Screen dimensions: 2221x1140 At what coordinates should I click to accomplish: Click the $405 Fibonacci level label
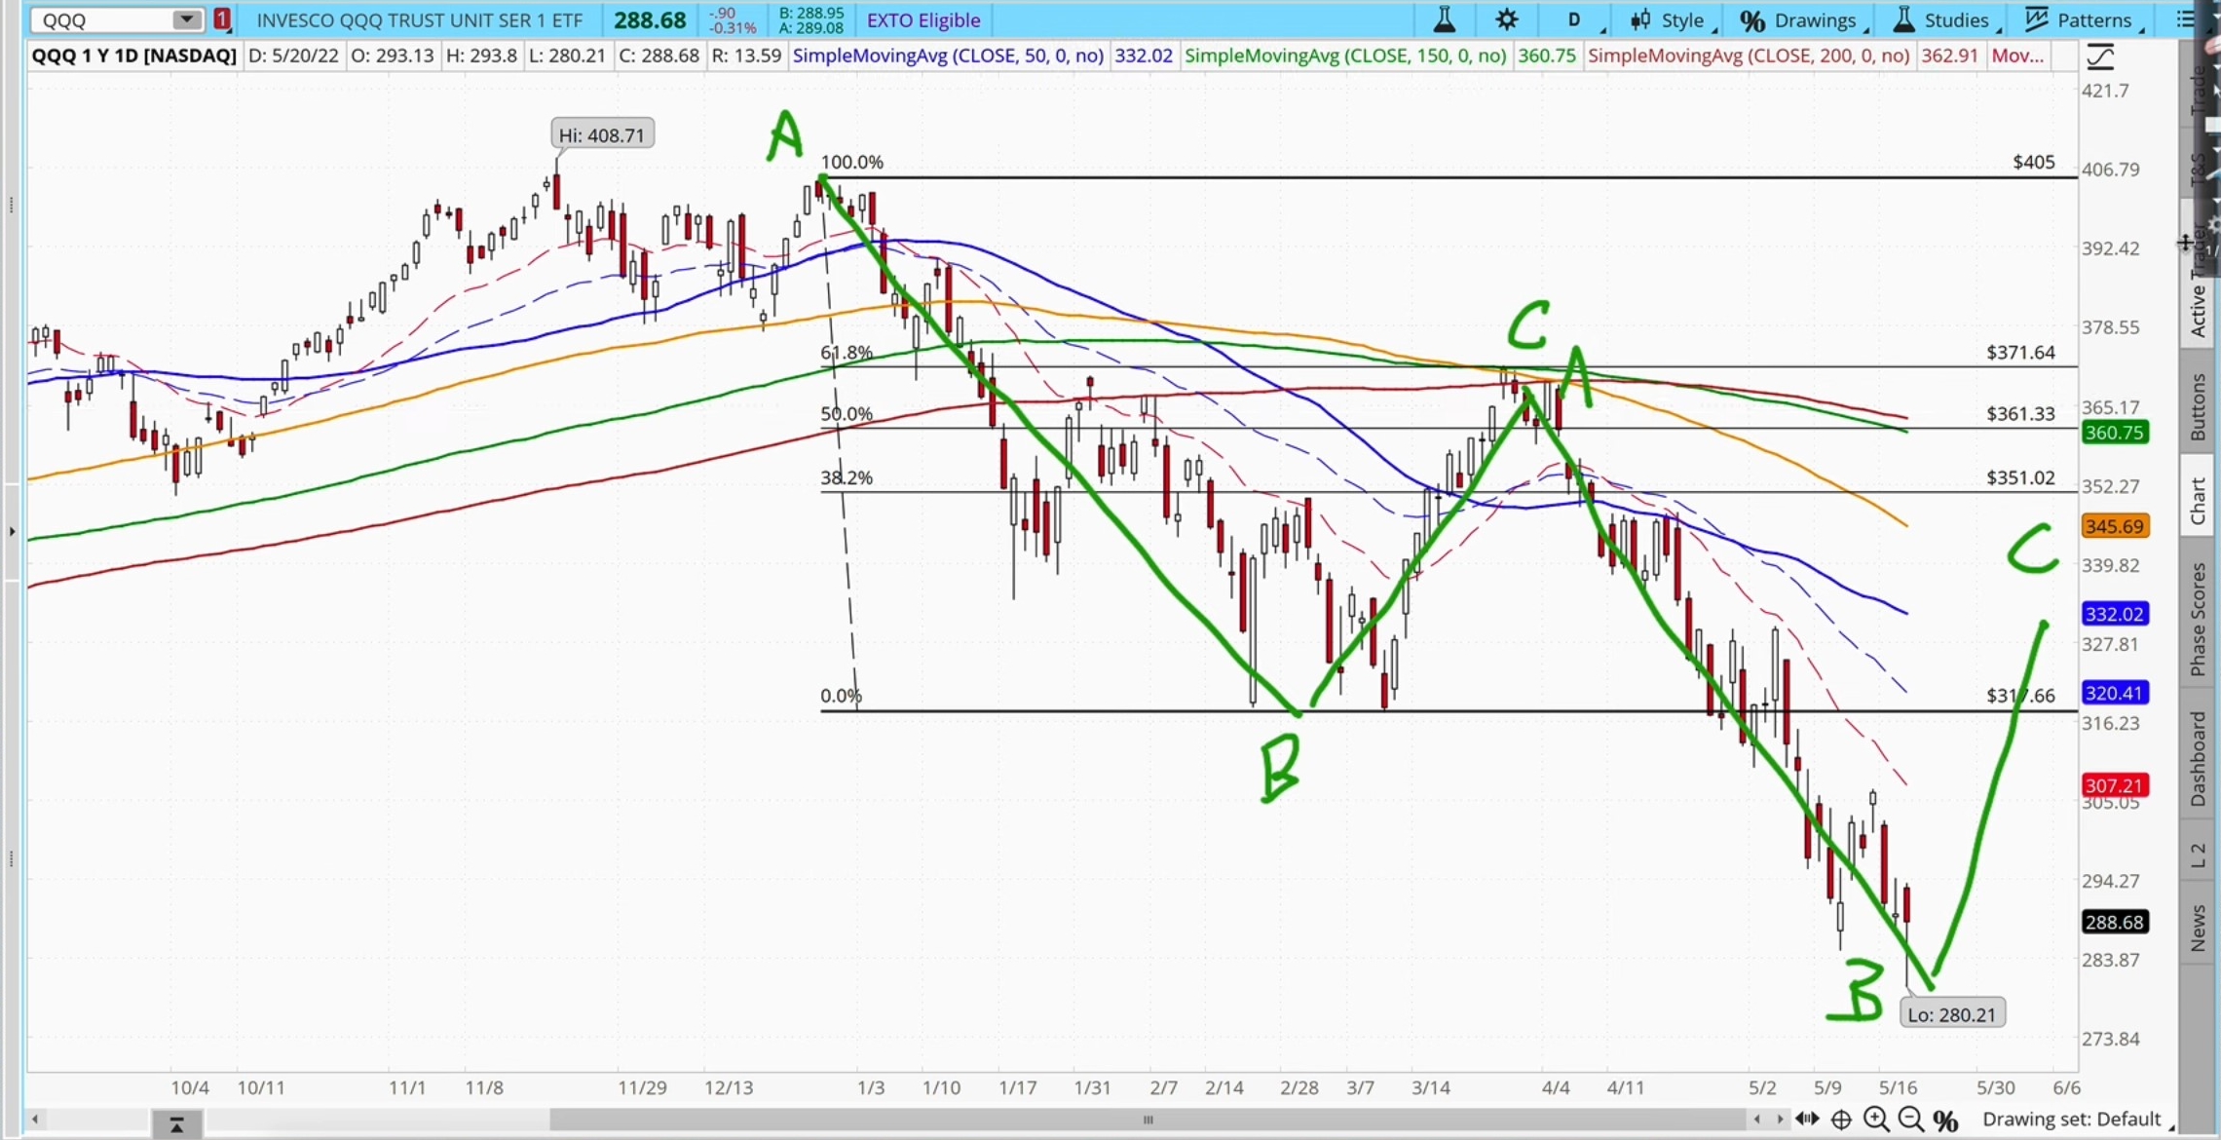pos(2034,162)
